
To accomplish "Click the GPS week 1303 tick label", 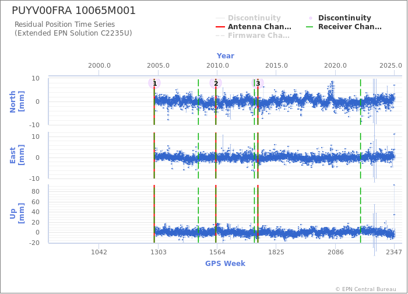I will pos(158,252).
